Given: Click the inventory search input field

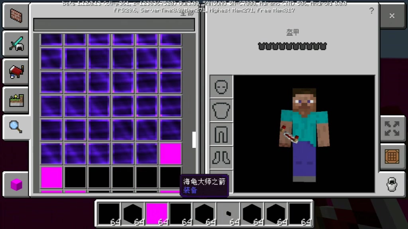Looking at the screenshot, I should (114, 25).
